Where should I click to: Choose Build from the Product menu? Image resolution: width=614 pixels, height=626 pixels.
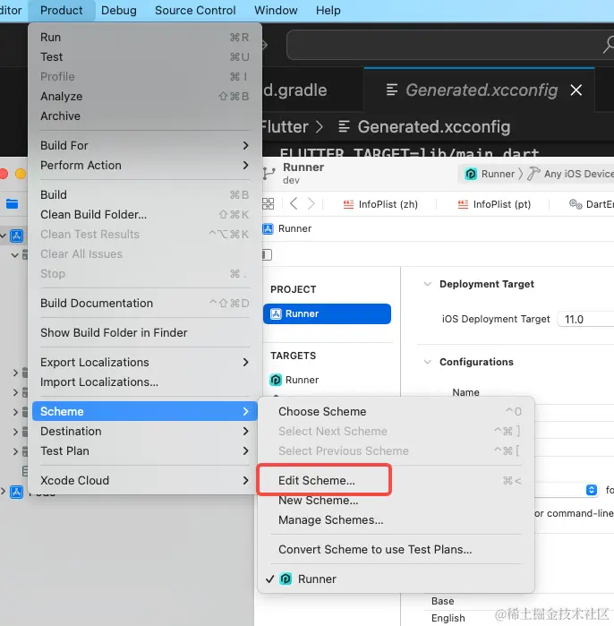click(145, 194)
